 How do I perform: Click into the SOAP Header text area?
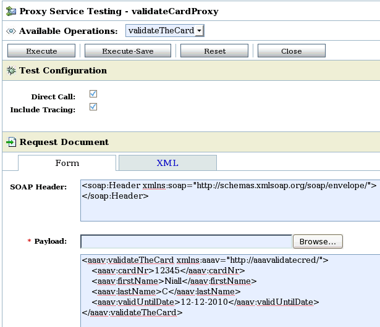tap(230, 201)
